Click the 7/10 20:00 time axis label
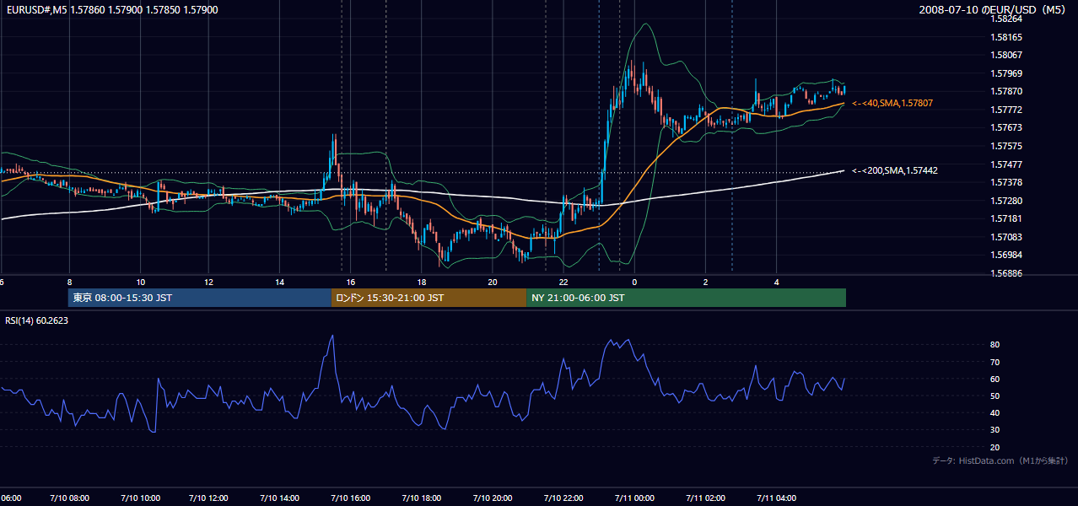 click(493, 498)
